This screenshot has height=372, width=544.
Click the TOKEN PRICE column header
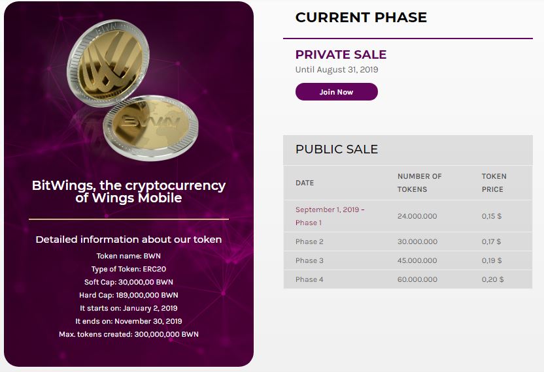click(x=494, y=183)
